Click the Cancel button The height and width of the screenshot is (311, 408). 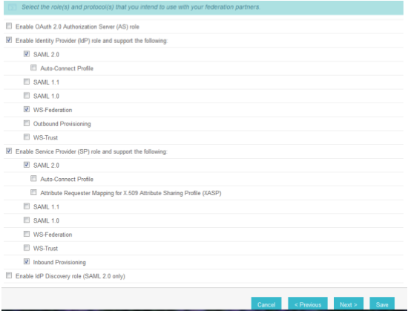266,304
